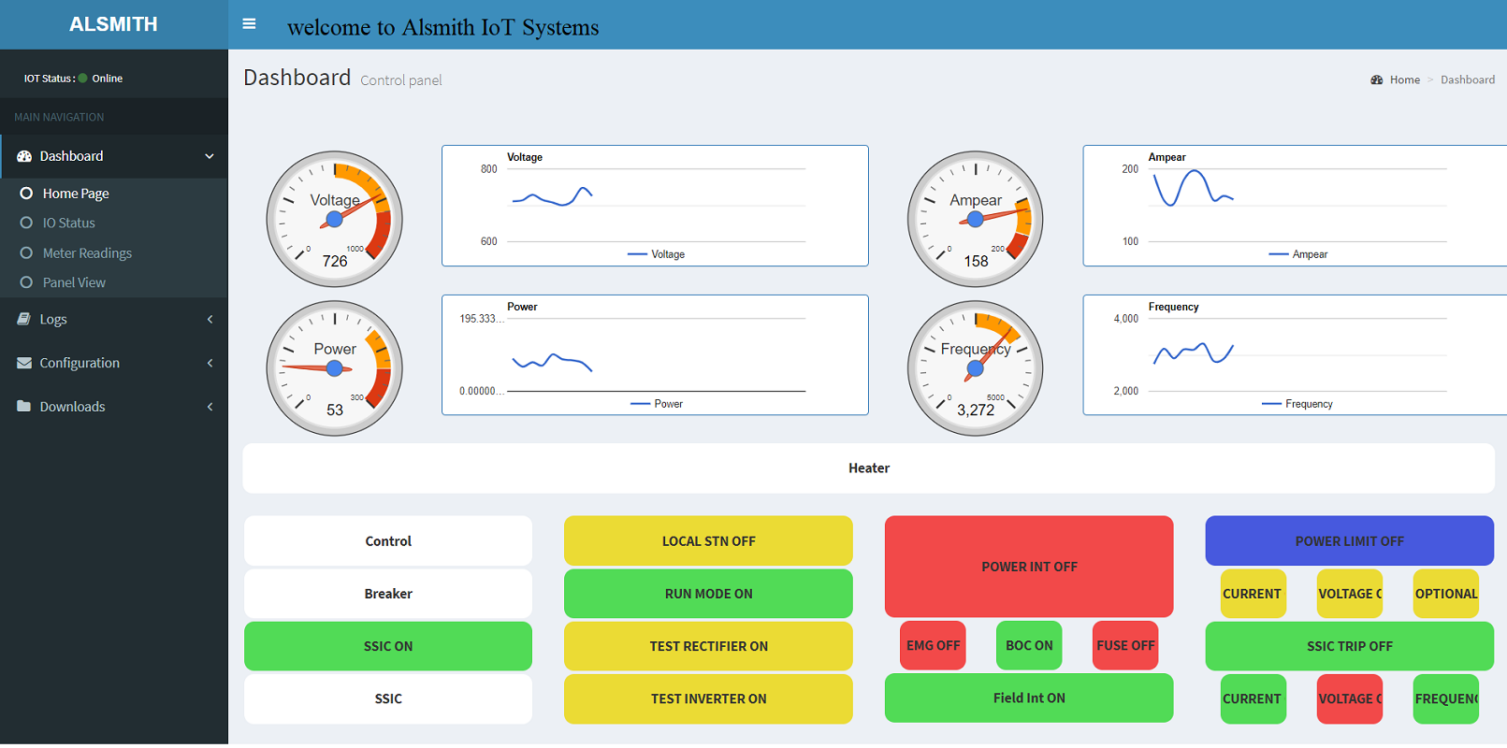Collapse the Dashboard menu chevron
The width and height of the screenshot is (1507, 748).
(x=210, y=156)
